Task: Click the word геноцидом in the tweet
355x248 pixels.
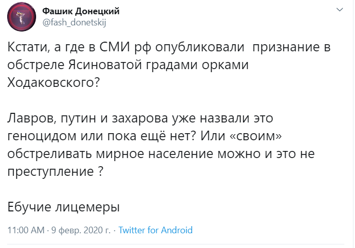Action: pos(42,136)
